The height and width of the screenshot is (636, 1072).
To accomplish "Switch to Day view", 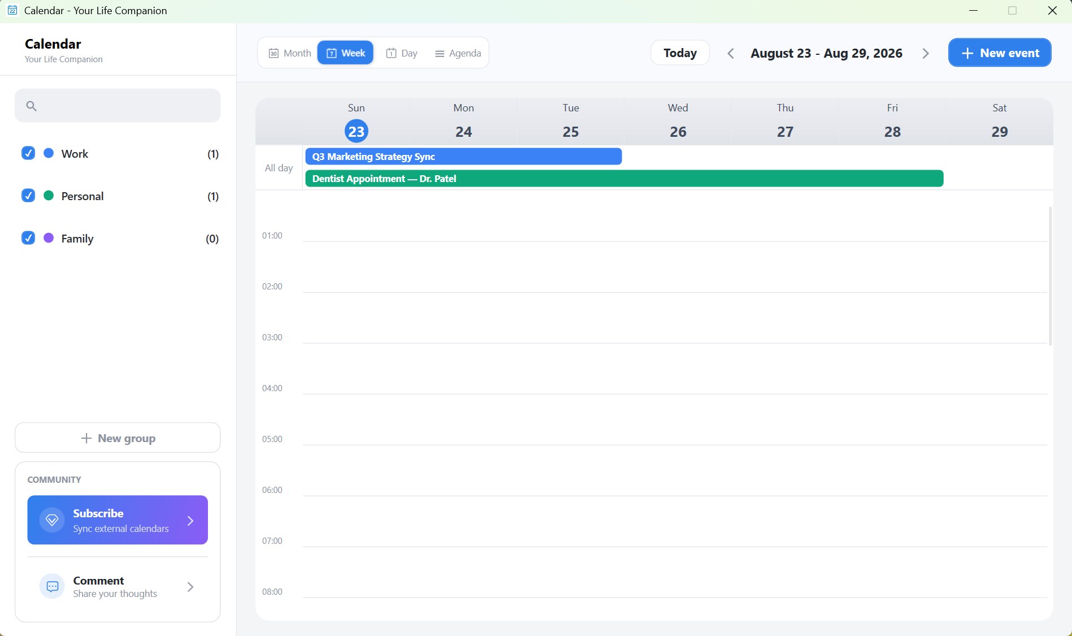I will pos(402,53).
